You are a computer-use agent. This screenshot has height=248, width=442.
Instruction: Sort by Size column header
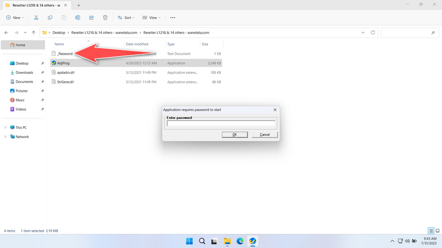[205, 44]
